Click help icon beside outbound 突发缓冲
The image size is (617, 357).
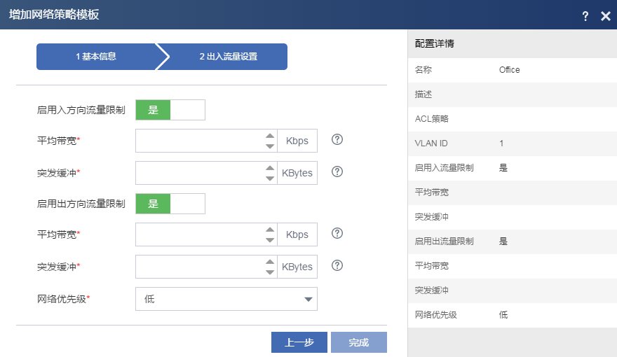(x=337, y=265)
